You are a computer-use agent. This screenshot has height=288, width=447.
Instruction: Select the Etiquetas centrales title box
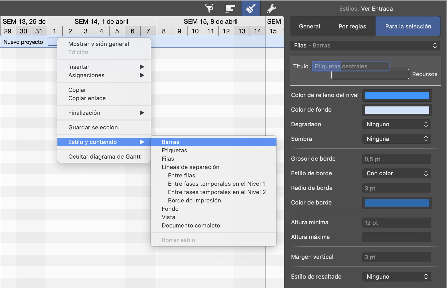pos(350,66)
